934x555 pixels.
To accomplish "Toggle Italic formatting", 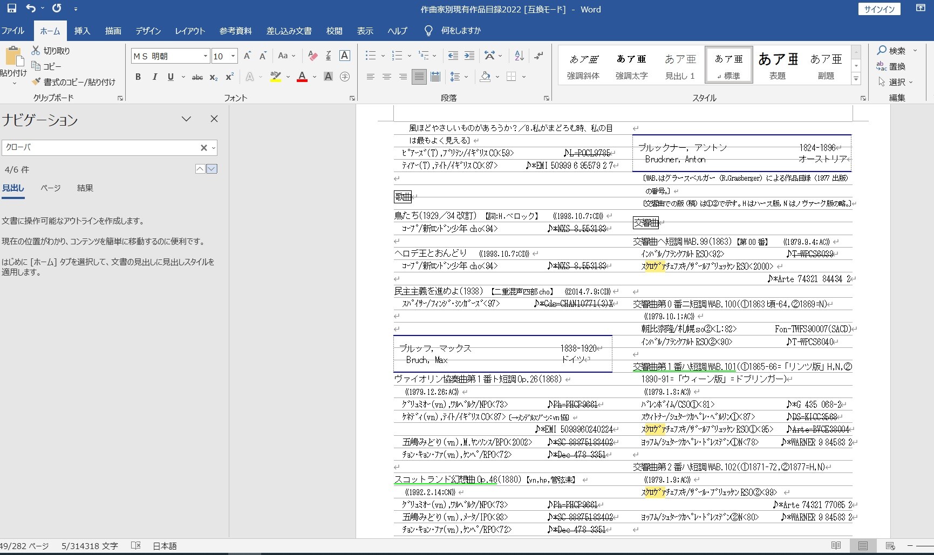I will (x=154, y=77).
